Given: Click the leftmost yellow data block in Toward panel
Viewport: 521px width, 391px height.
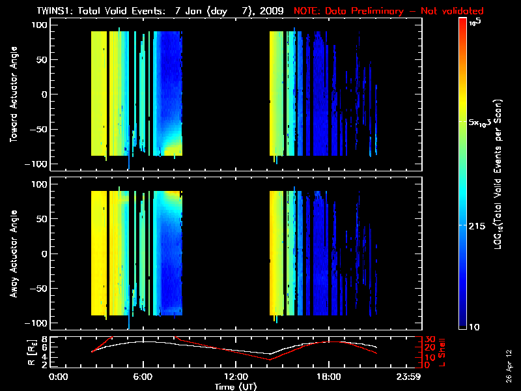Looking at the screenshot, I should 98,94.
